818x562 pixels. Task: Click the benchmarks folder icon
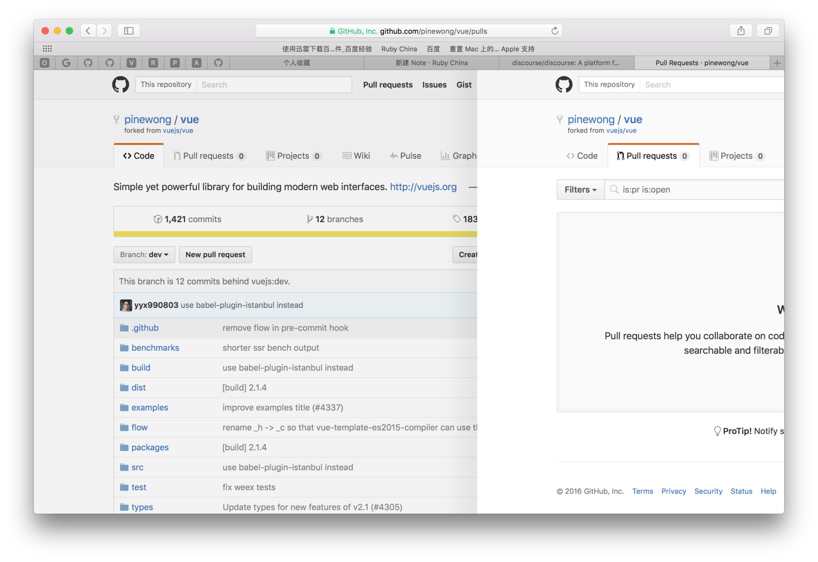pos(124,348)
